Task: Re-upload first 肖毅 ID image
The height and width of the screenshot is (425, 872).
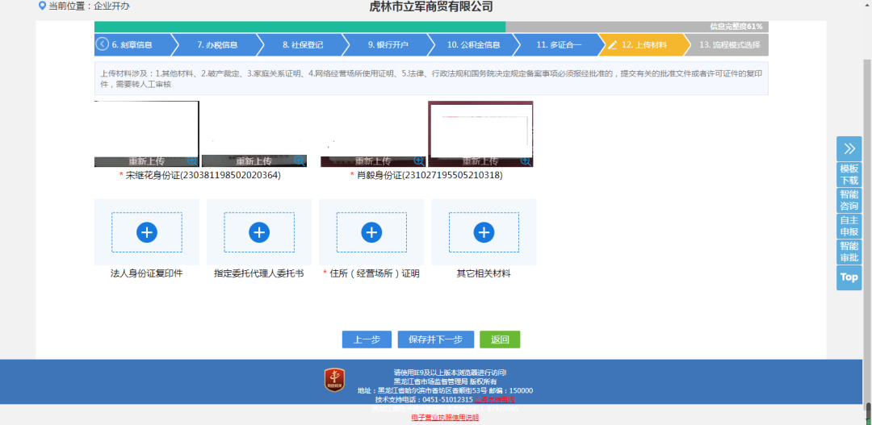Action: pyautogui.click(x=373, y=161)
